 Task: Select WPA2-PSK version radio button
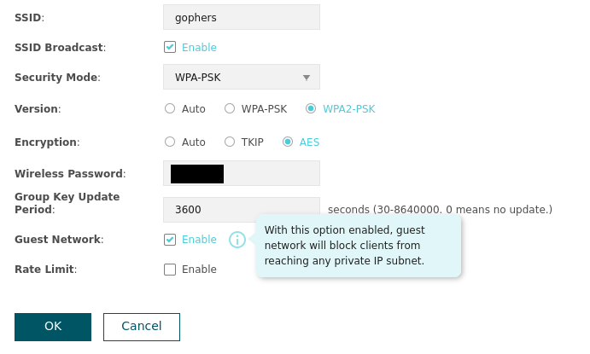pos(311,109)
